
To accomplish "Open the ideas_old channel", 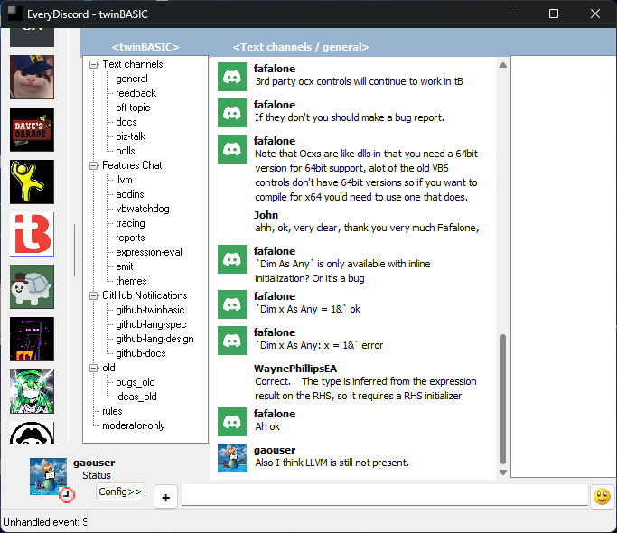I will [x=136, y=397].
